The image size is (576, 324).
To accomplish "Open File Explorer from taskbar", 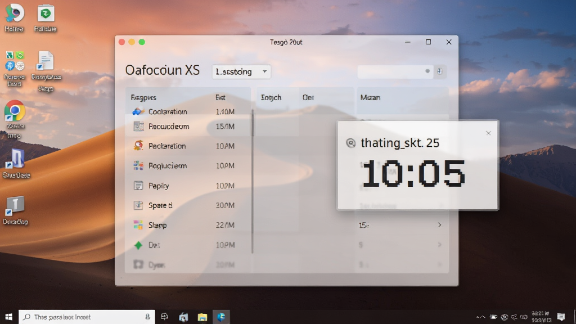I will click(202, 317).
